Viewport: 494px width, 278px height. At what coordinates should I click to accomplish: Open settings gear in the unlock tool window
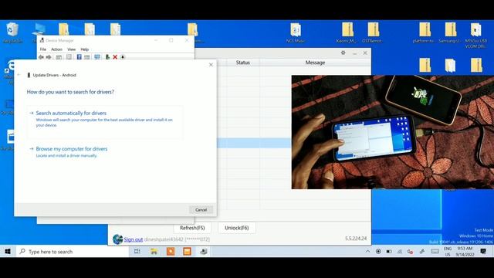click(x=343, y=53)
